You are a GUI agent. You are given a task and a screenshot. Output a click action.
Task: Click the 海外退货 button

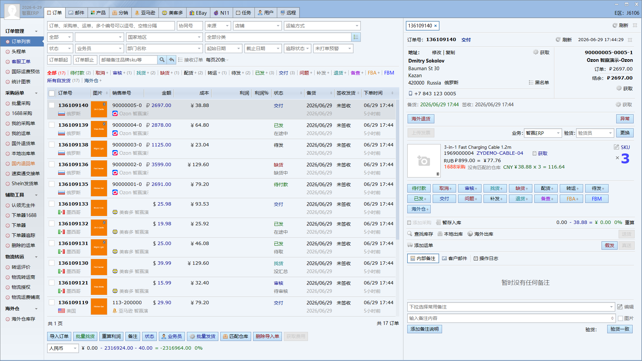[421, 119]
